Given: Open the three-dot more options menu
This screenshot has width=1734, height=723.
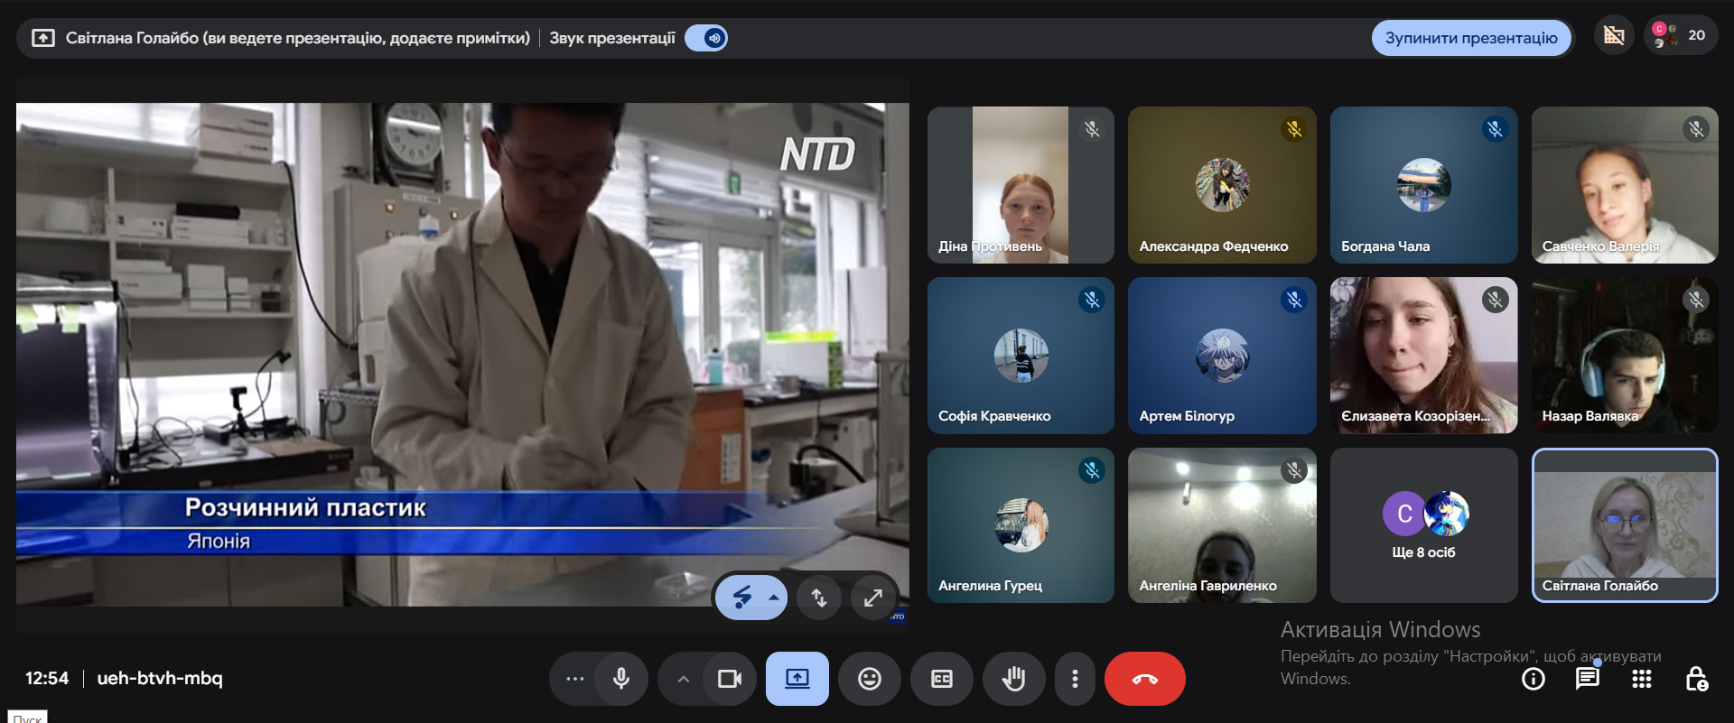Looking at the screenshot, I should [1074, 679].
